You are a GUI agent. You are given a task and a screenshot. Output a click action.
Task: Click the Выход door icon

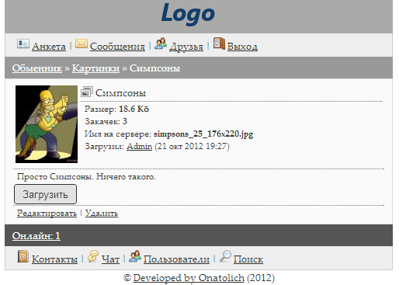click(219, 43)
